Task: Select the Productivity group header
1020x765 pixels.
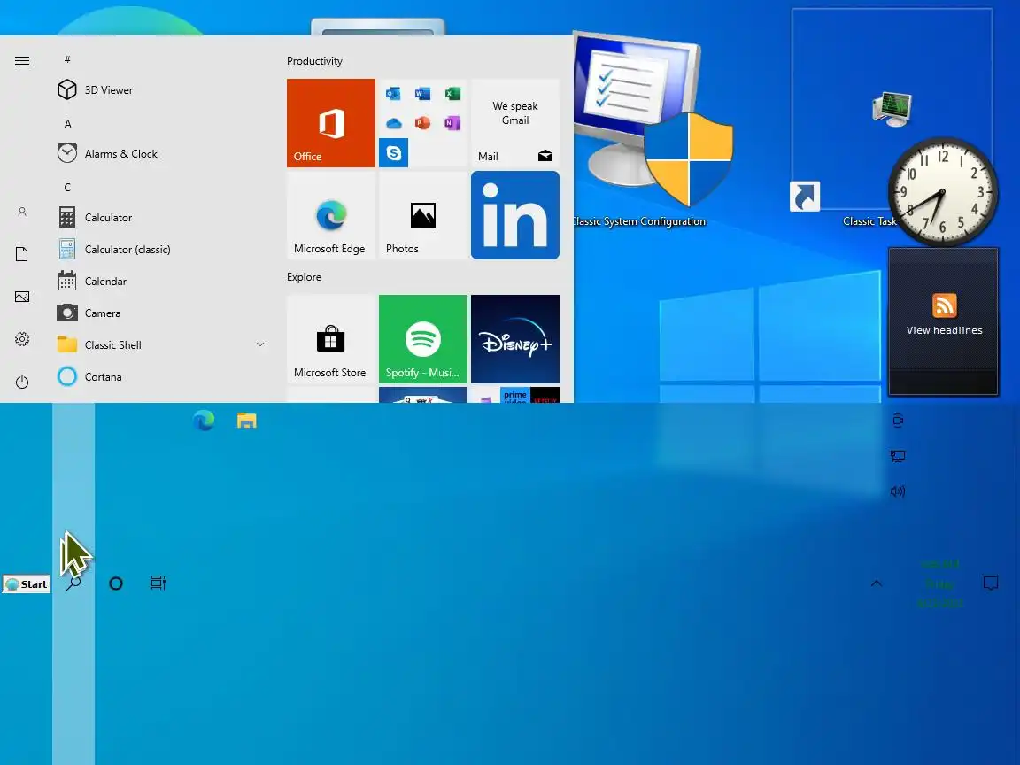Action: 314,61
